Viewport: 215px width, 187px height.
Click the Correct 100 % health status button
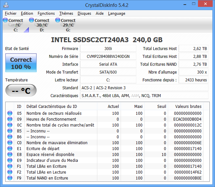21,63
